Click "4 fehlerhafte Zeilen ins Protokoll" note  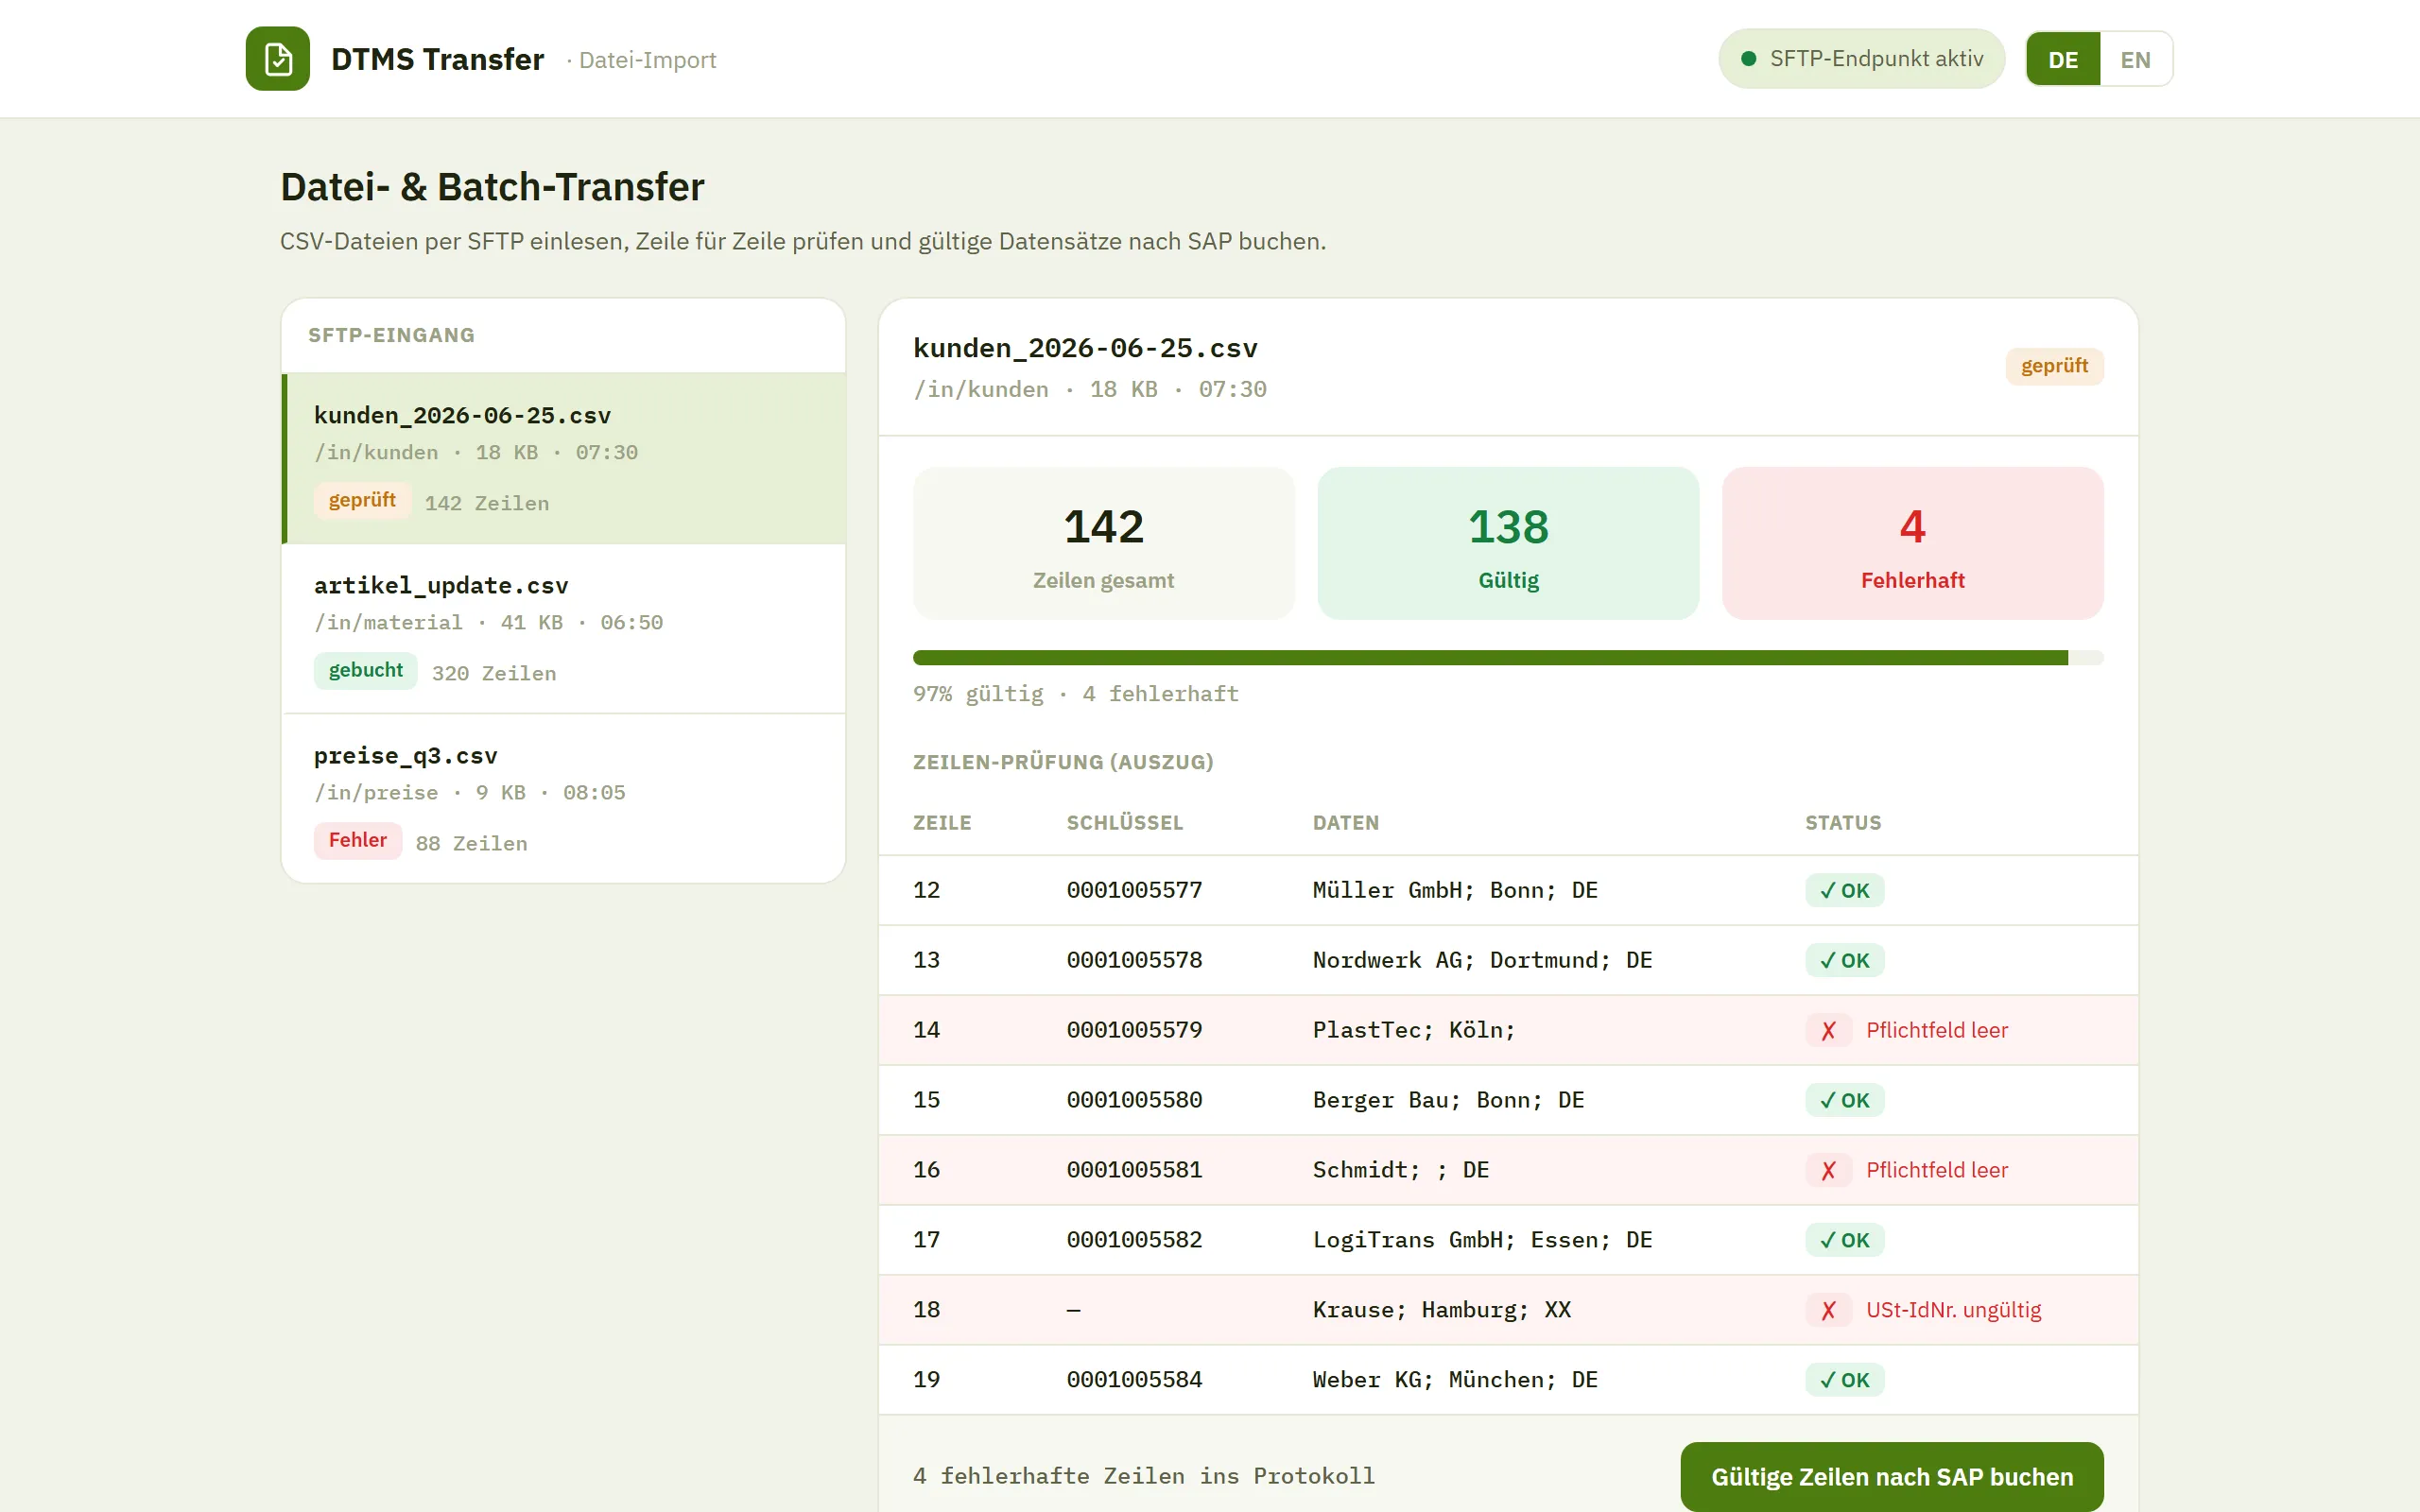pyautogui.click(x=1143, y=1476)
